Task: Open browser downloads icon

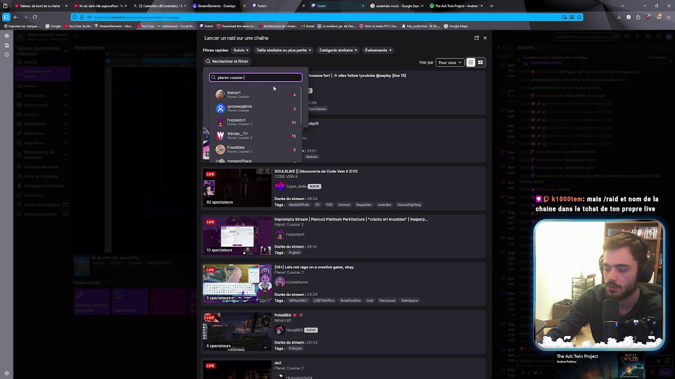Action: tap(619, 17)
